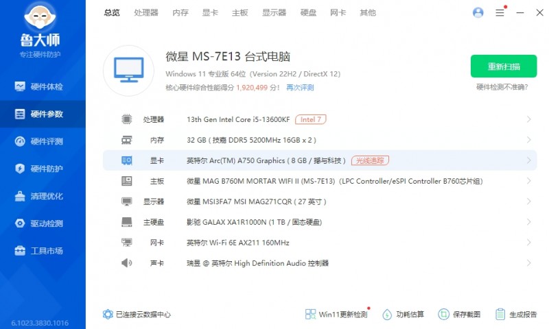The width and height of the screenshot is (549, 329).
Task: Click 英特尔 Wi-Fi 6E AX211 160MHz text
Action: [238, 243]
